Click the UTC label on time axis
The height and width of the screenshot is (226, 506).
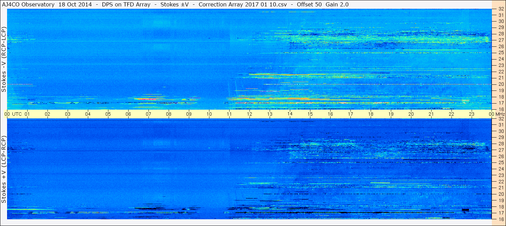[17, 114]
